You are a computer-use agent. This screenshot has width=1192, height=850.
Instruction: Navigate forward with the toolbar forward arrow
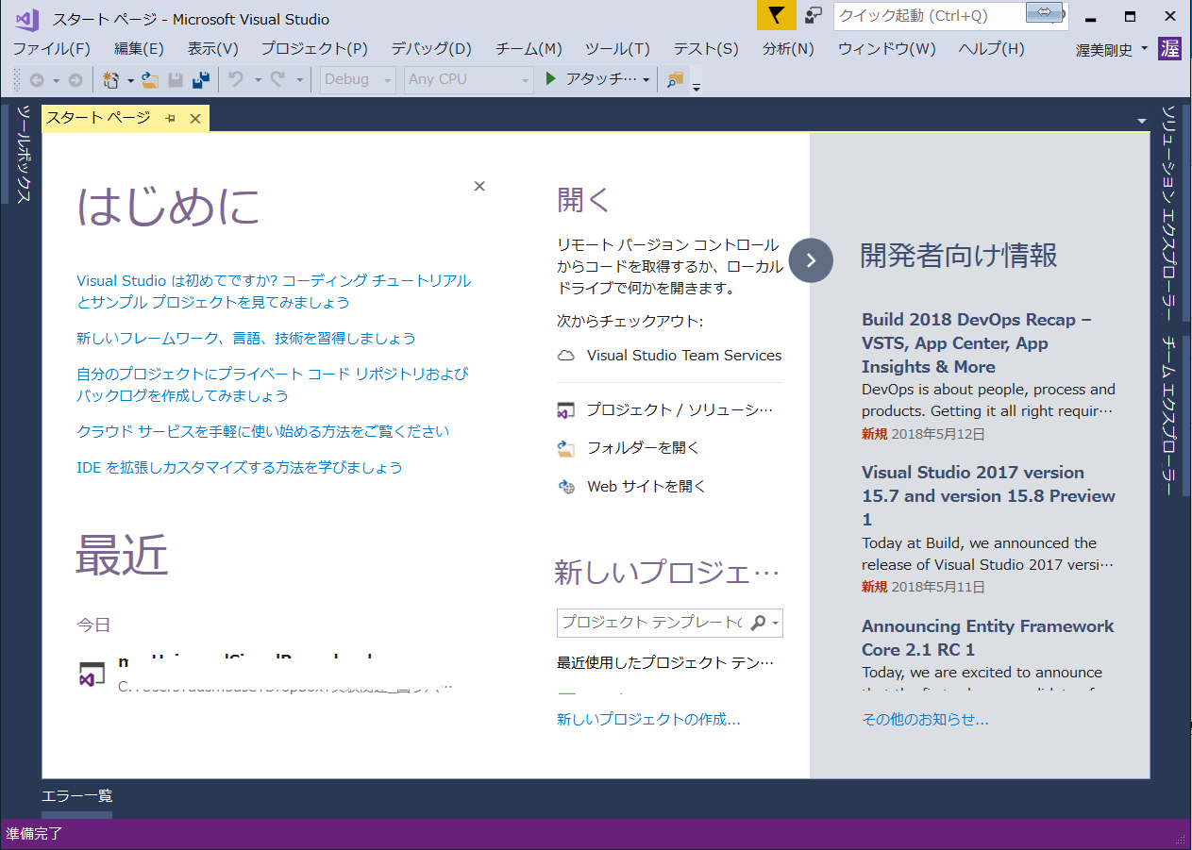[76, 80]
